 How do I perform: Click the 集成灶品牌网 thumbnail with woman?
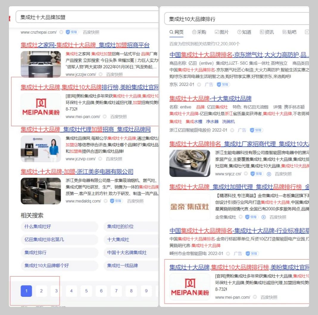(x=41, y=149)
